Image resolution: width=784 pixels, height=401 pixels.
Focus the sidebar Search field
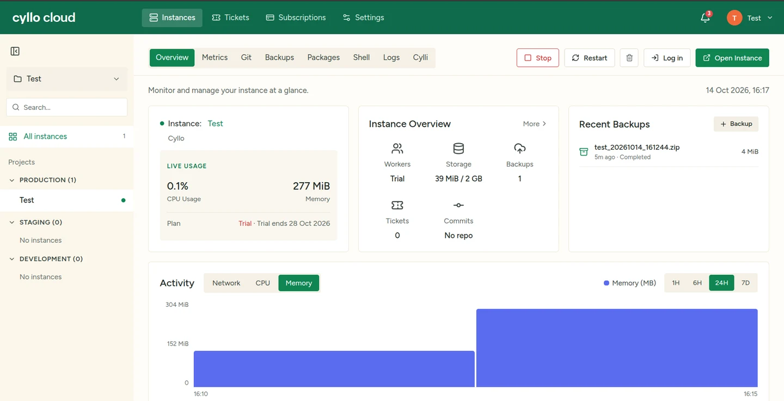click(67, 107)
